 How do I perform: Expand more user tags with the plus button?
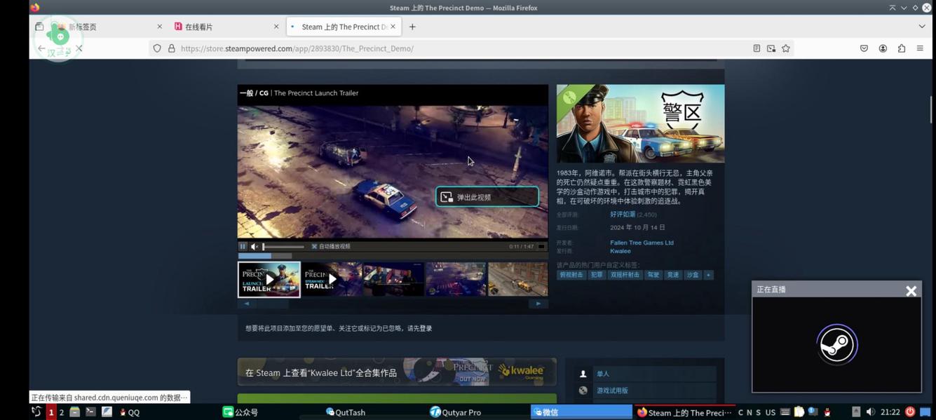click(x=707, y=275)
